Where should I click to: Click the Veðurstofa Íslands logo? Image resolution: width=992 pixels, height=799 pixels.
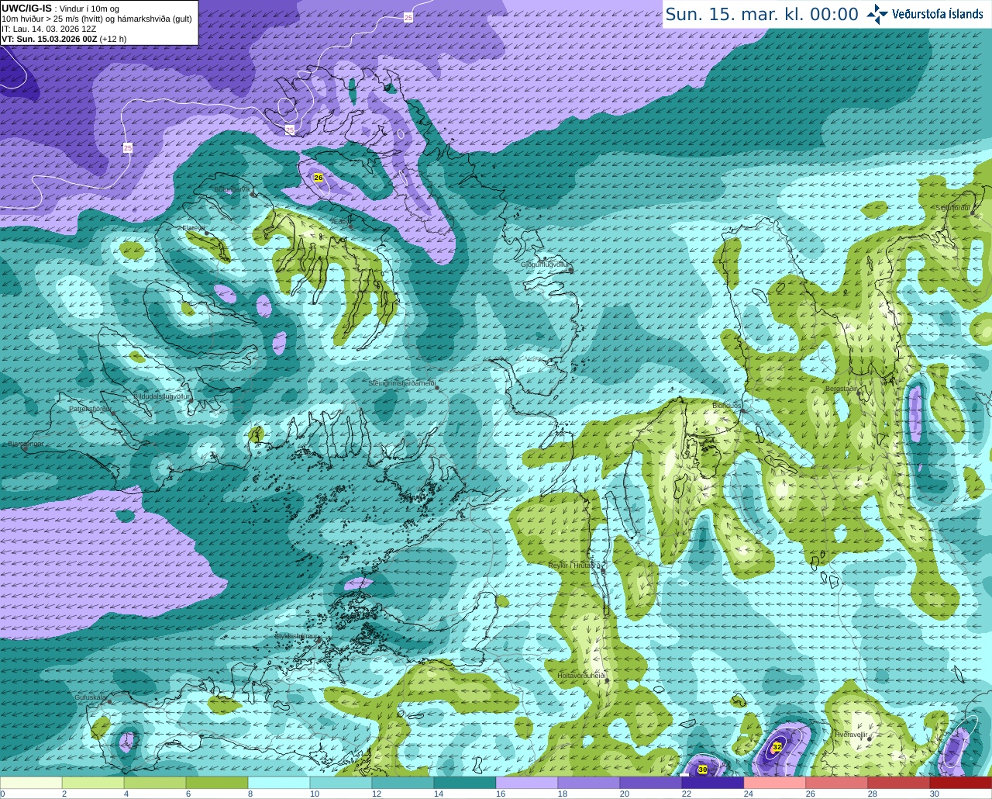click(925, 14)
